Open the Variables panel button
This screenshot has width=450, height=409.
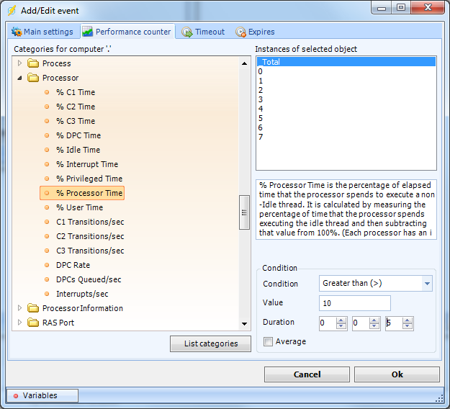tap(42, 395)
